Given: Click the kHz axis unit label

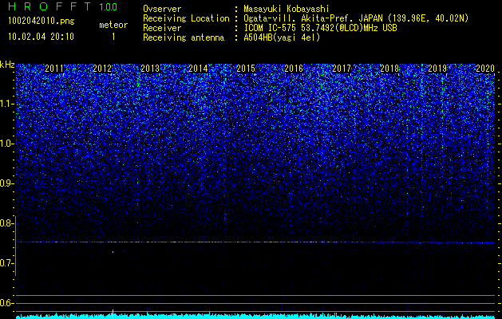Looking at the screenshot, I should (x=7, y=65).
